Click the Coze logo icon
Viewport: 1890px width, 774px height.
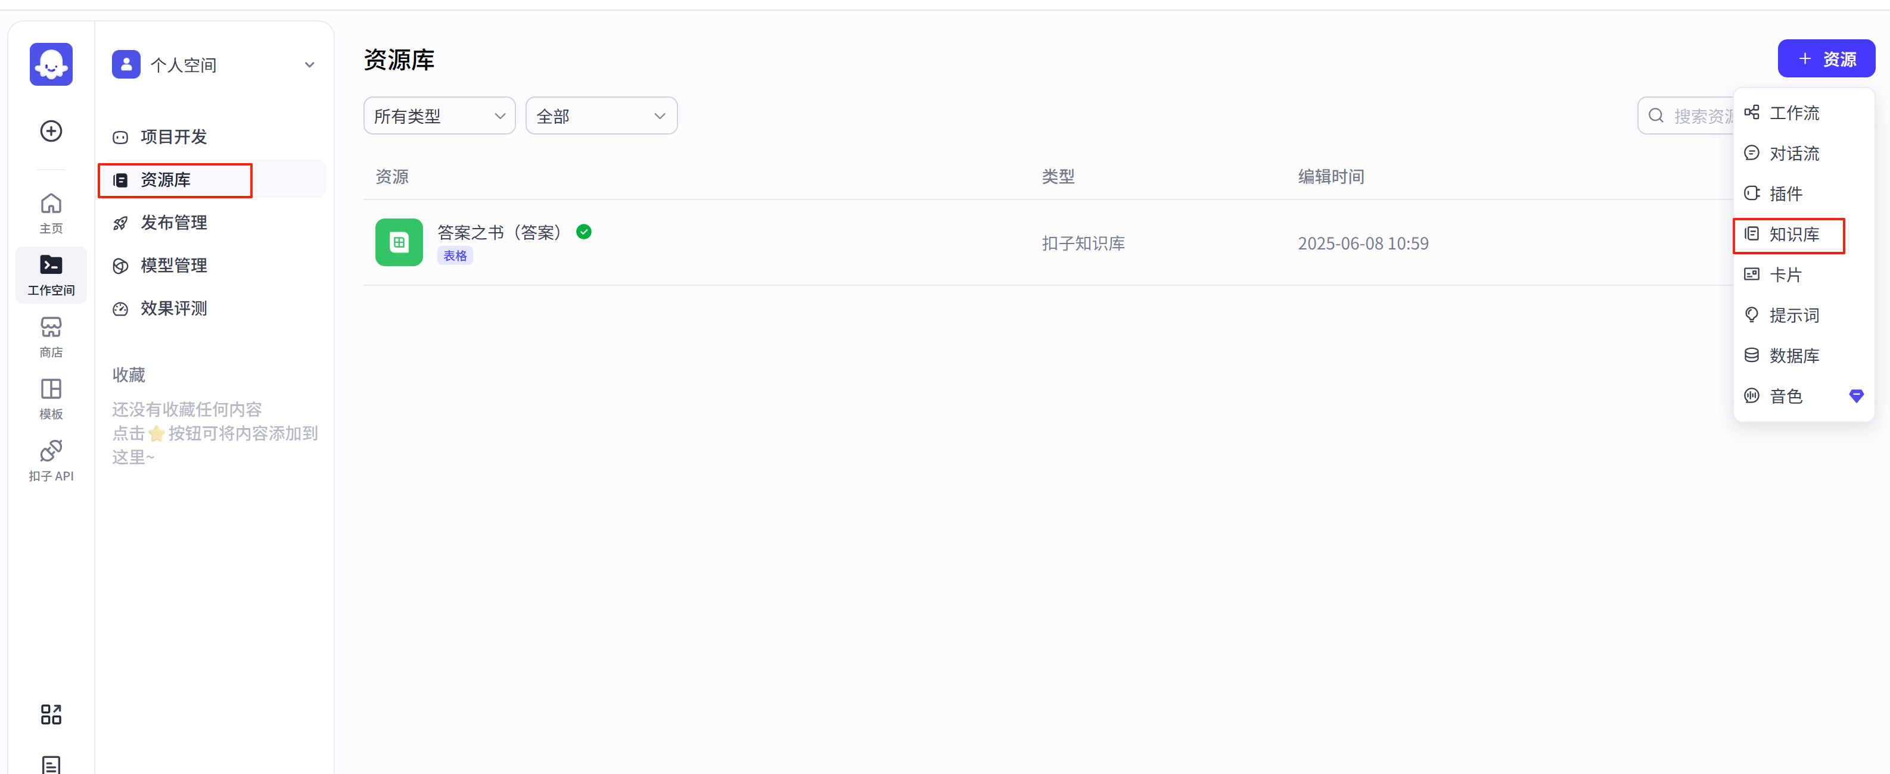51,64
